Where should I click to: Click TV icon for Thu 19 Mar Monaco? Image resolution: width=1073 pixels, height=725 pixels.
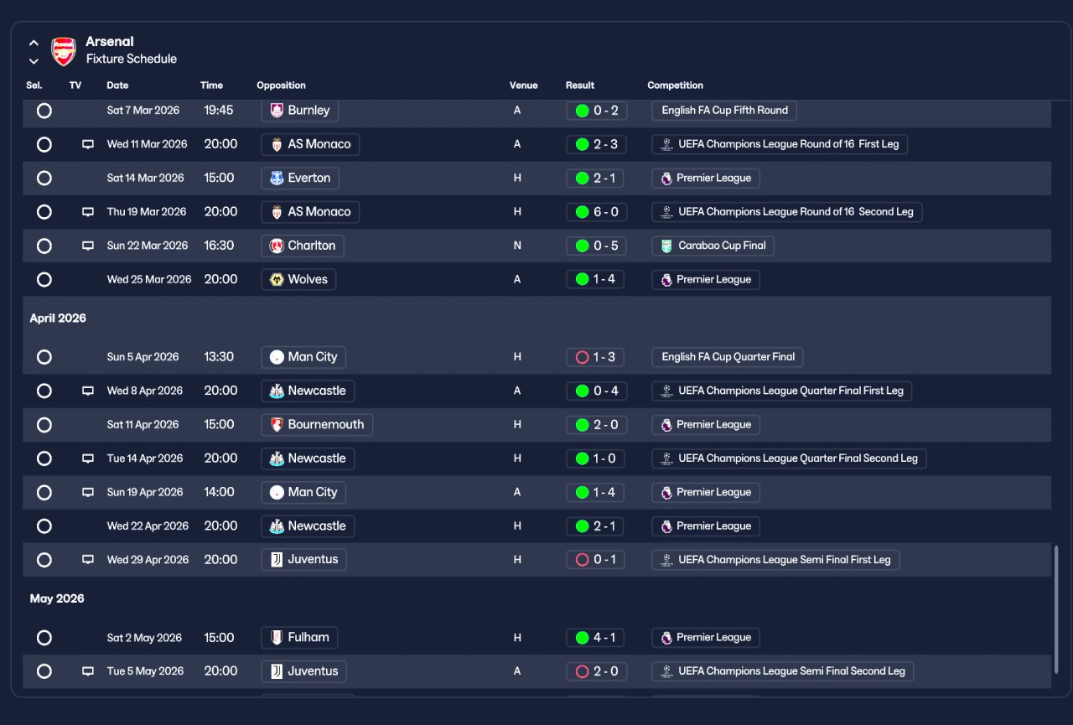tap(87, 212)
